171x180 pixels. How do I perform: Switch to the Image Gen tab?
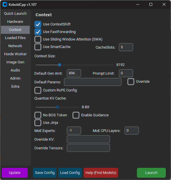[x=15, y=62]
